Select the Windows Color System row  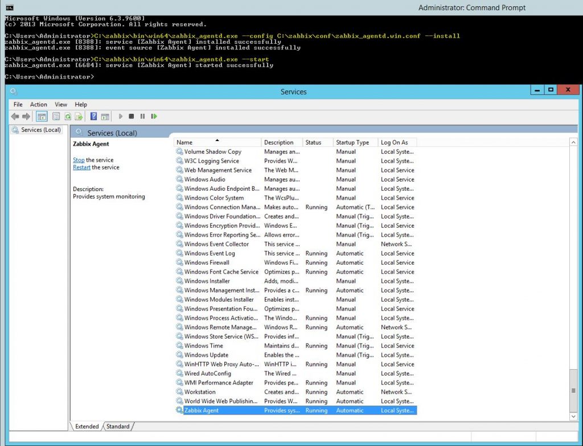[x=295, y=198]
